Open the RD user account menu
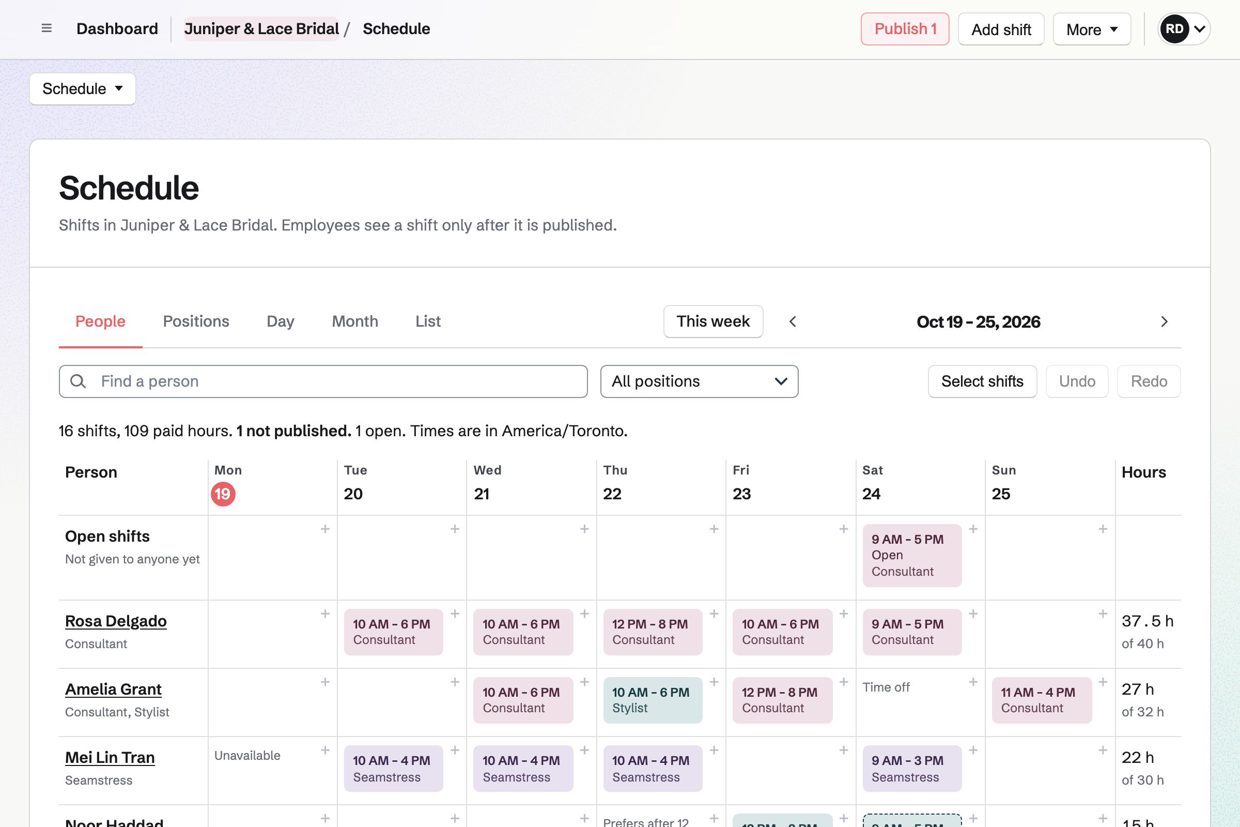The height and width of the screenshot is (827, 1240). [x=1184, y=29]
